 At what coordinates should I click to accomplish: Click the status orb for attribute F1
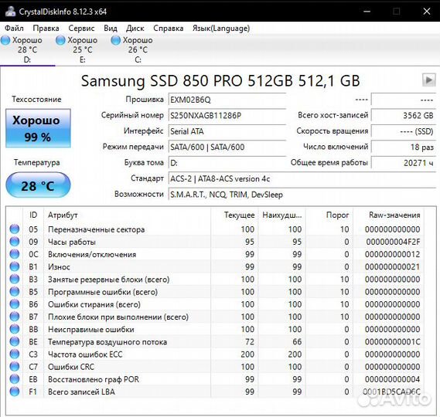15,392
